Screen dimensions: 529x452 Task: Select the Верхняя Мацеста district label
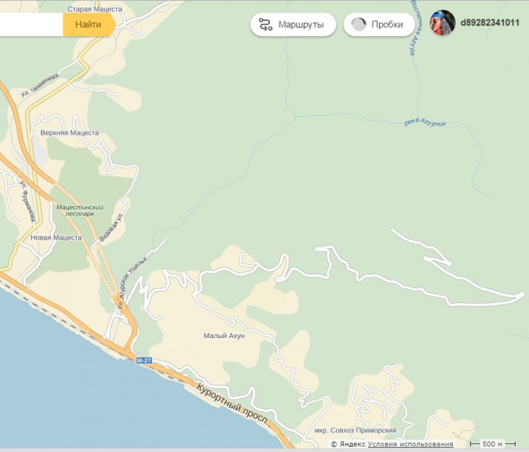tap(69, 133)
